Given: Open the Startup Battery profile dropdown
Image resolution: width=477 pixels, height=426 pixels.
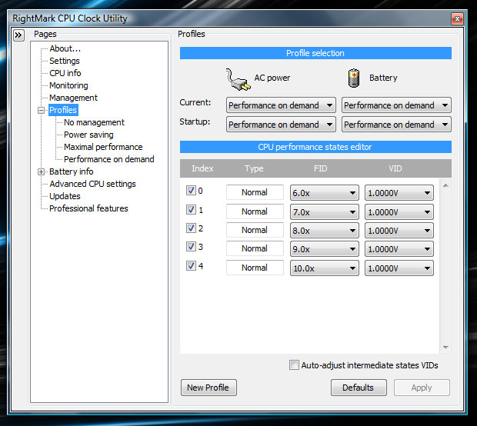Looking at the screenshot, I should point(396,125).
